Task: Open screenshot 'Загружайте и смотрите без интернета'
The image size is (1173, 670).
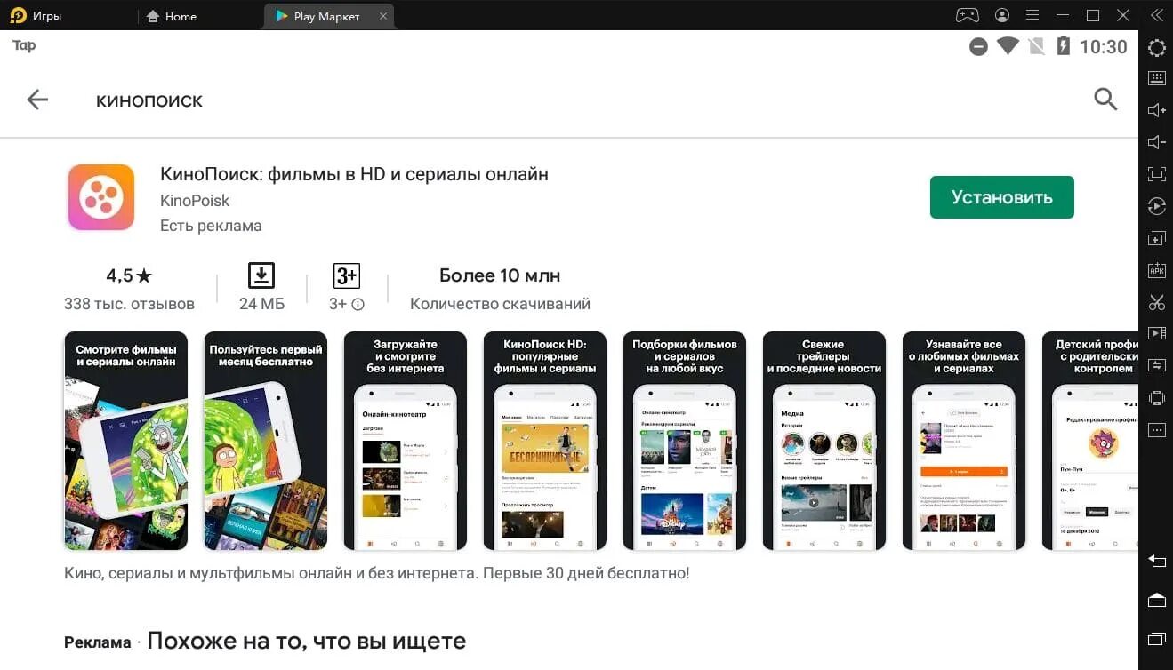Action: tap(405, 441)
